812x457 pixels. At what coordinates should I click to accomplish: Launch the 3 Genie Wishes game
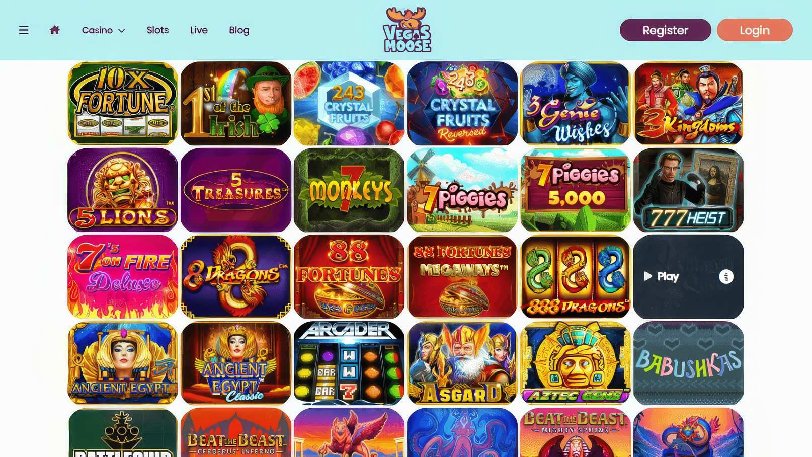click(576, 103)
